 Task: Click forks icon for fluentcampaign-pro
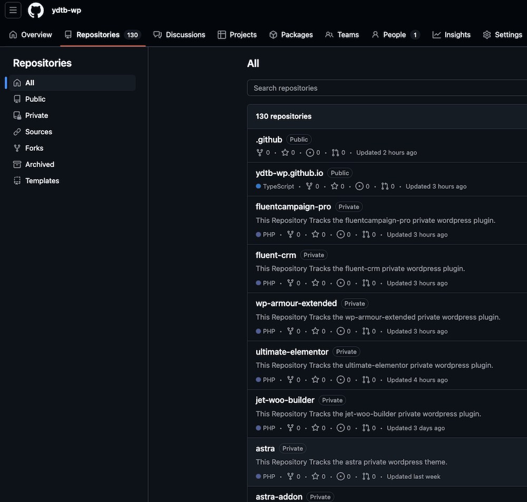coord(290,234)
